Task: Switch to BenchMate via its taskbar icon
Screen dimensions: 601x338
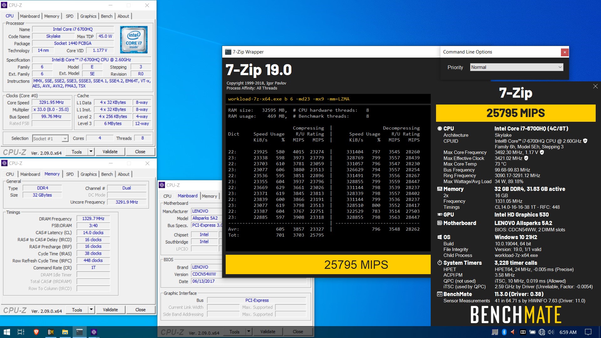Action: coord(50,332)
